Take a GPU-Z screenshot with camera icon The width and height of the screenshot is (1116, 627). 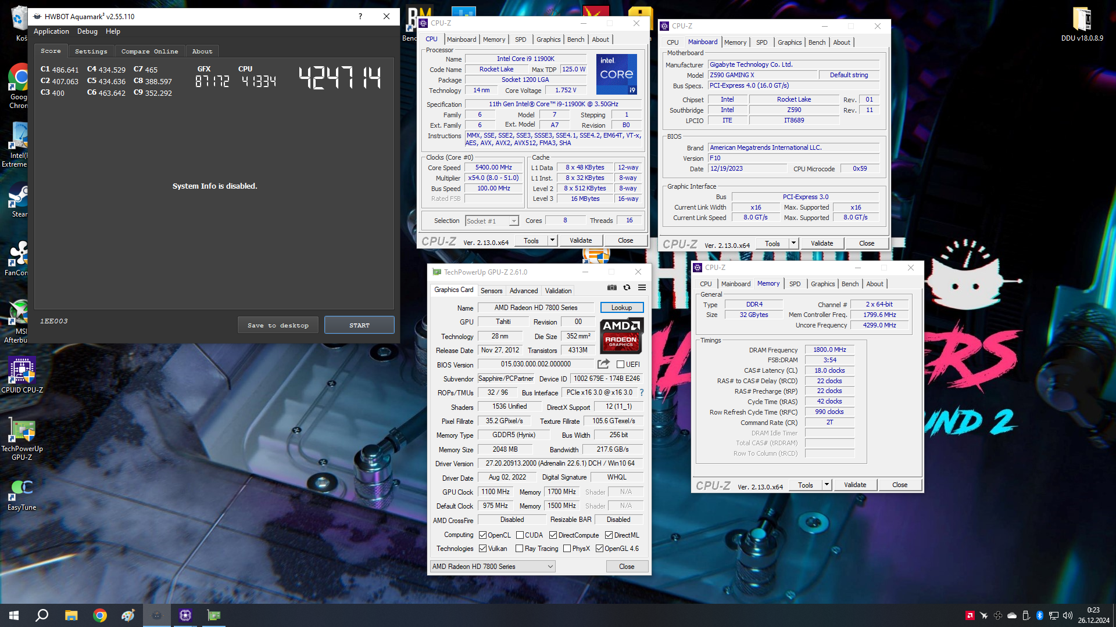click(x=612, y=287)
